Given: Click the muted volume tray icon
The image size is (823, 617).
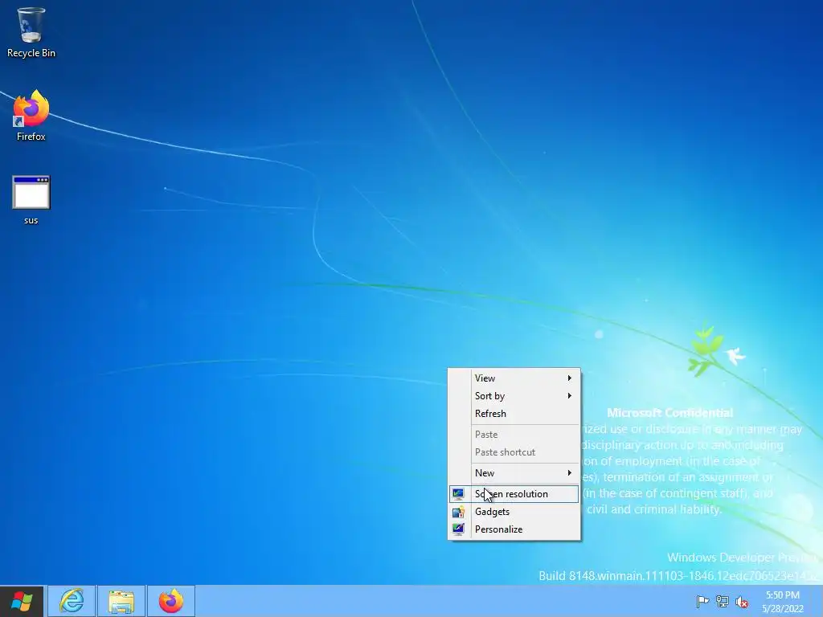Looking at the screenshot, I should pos(742,602).
